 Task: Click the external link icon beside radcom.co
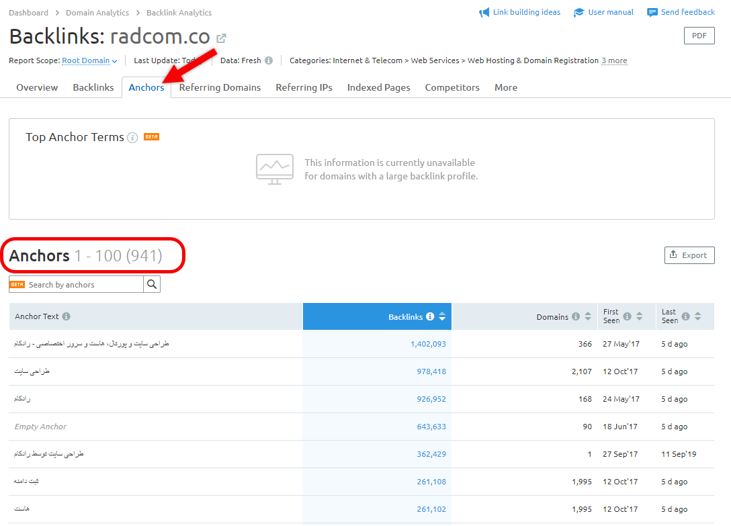pos(221,38)
